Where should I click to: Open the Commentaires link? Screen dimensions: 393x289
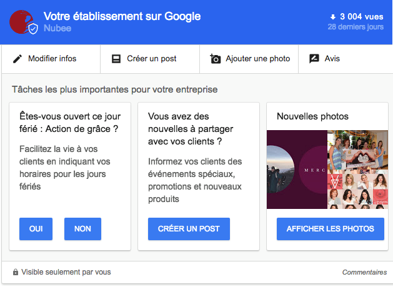364,272
